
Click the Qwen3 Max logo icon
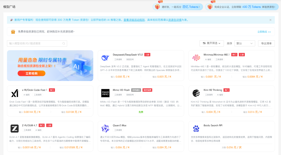coord(105,128)
